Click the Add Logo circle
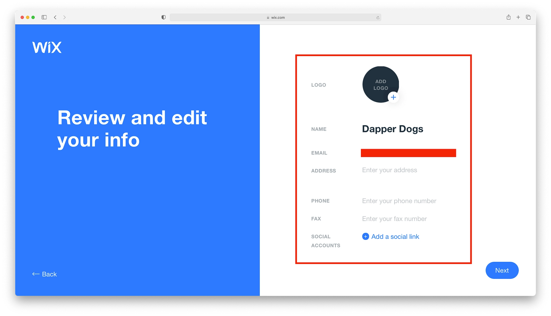Image resolution: width=551 pixels, height=316 pixels. pyautogui.click(x=380, y=84)
